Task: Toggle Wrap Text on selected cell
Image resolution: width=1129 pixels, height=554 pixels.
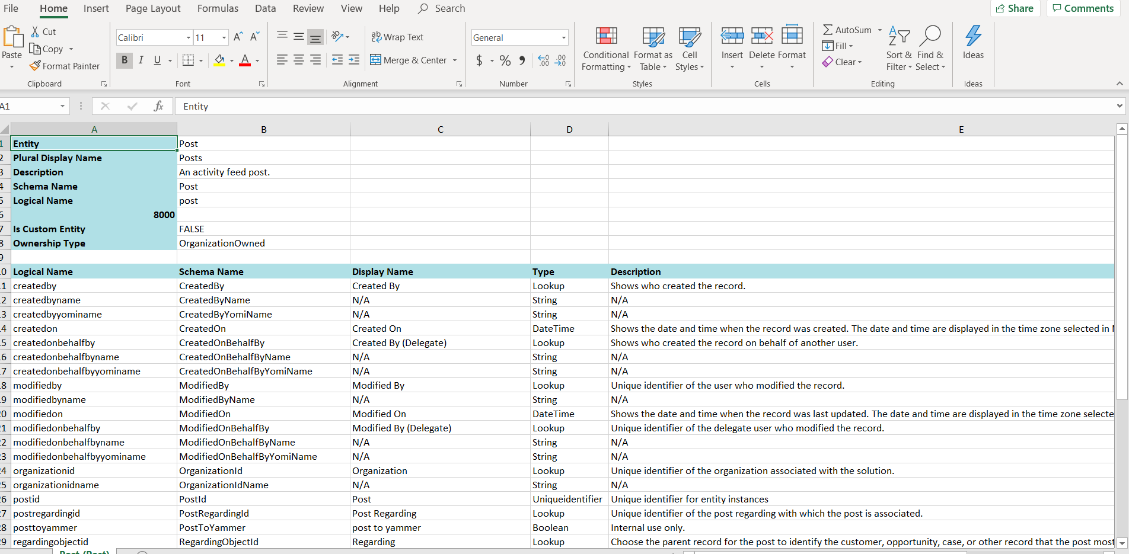Action: click(397, 37)
